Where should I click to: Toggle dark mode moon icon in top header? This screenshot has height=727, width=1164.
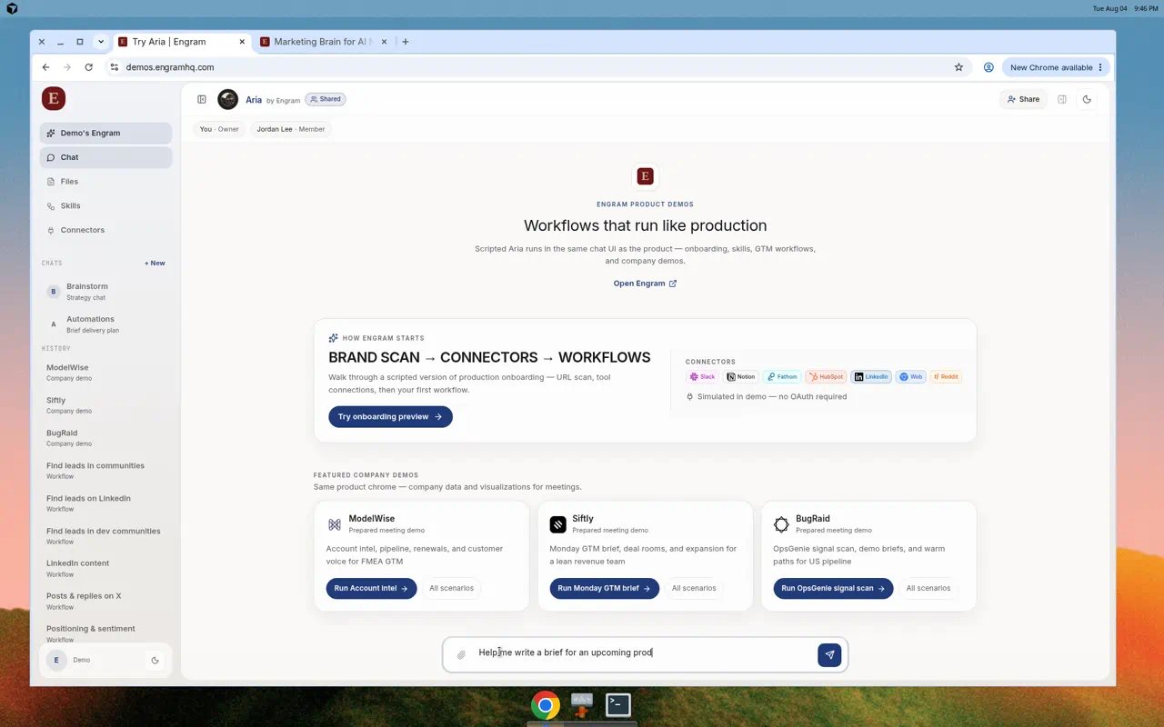coord(1087,100)
